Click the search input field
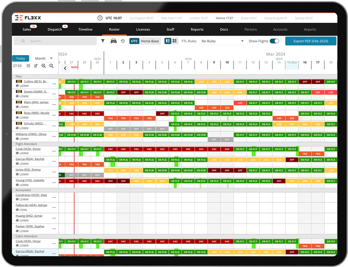Viewport: 348px width, 267px height. coord(60,41)
